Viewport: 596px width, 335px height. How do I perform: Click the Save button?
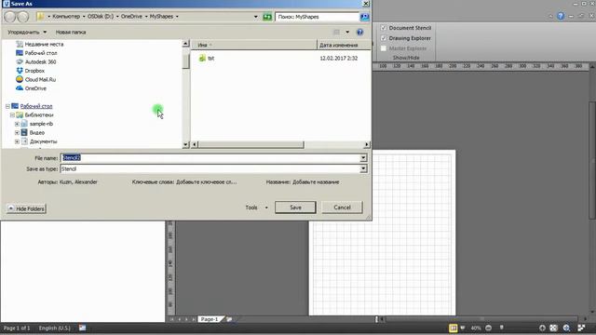[x=295, y=208]
